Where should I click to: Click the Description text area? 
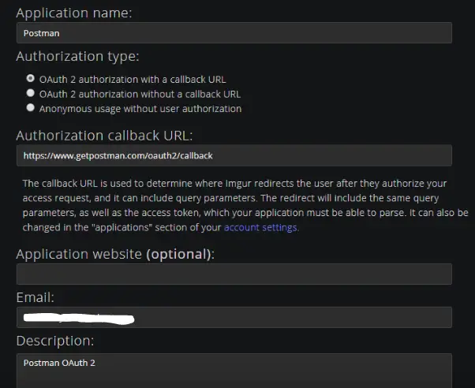pos(234,371)
